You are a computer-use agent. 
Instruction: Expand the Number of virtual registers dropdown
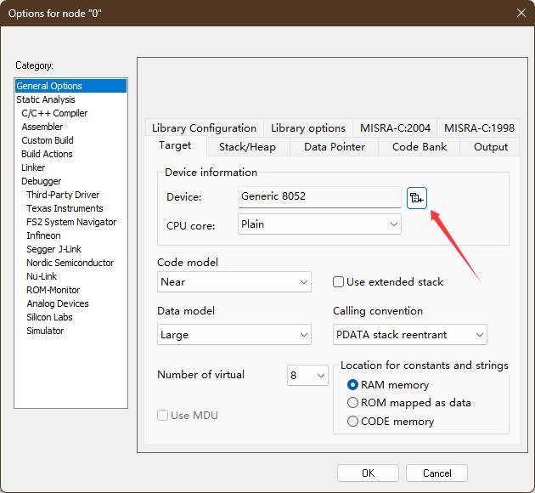pos(308,375)
